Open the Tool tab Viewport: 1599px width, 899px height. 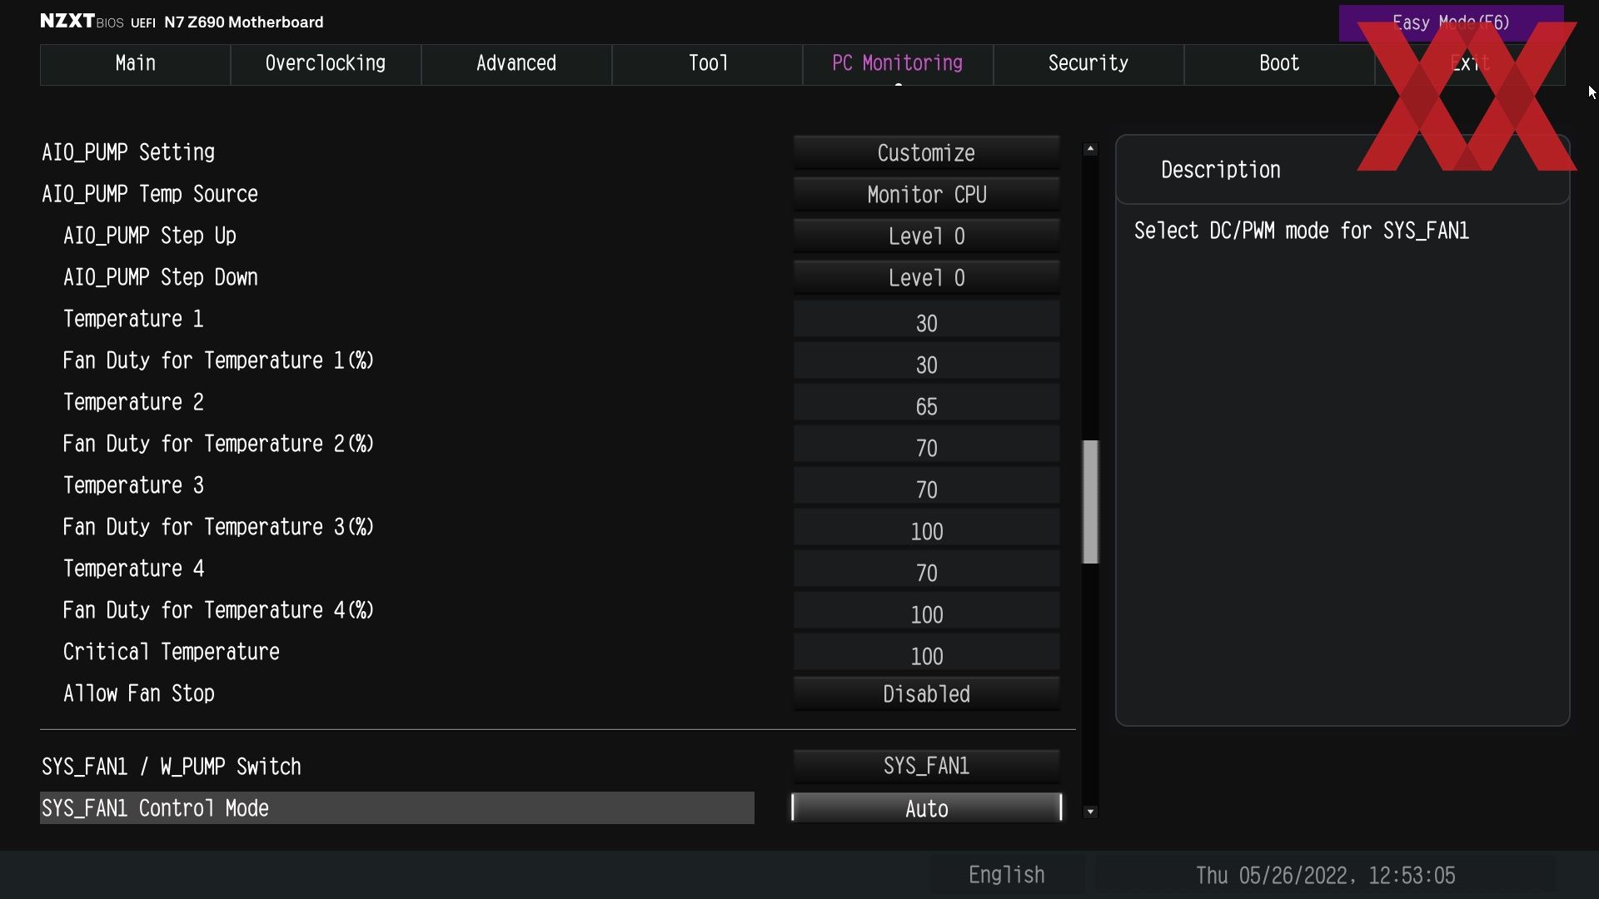[707, 64]
